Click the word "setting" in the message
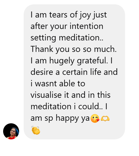 43,38
